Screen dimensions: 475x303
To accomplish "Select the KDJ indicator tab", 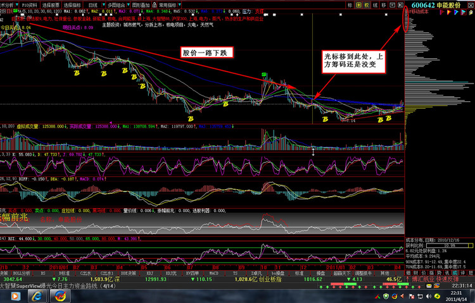I will [x=149, y=273].
